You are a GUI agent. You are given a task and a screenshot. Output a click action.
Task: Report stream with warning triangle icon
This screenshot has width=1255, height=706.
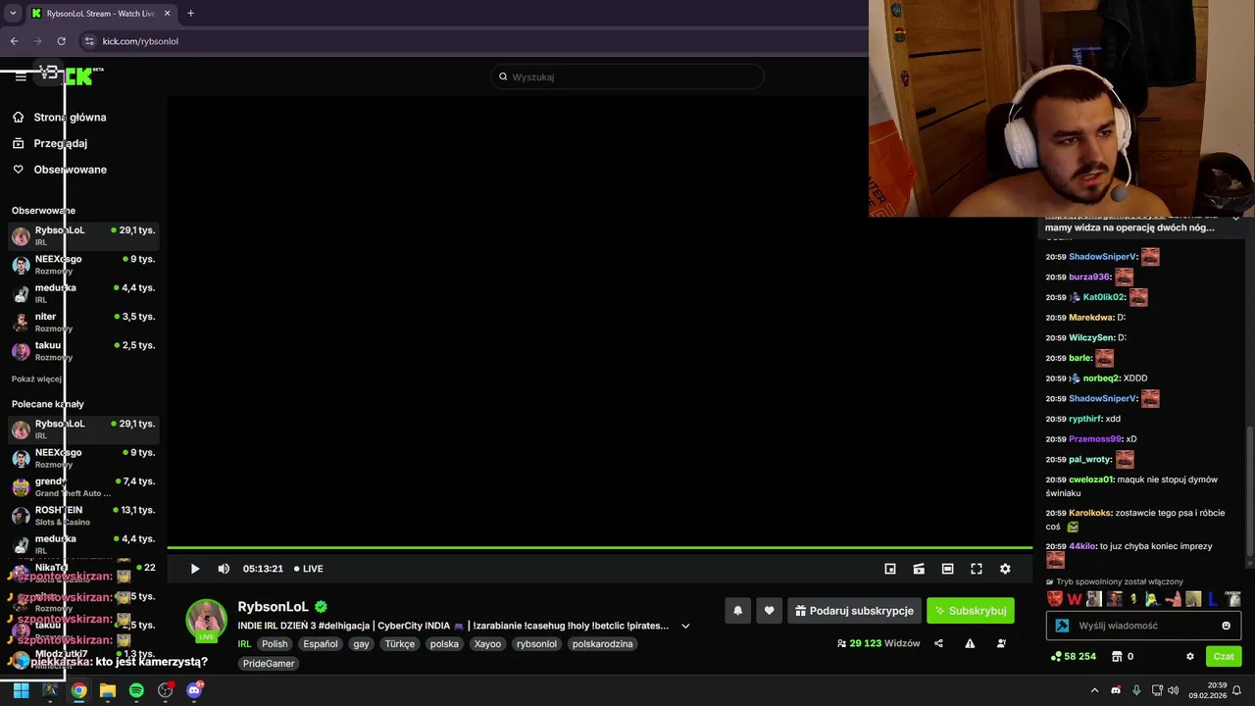pyautogui.click(x=970, y=644)
